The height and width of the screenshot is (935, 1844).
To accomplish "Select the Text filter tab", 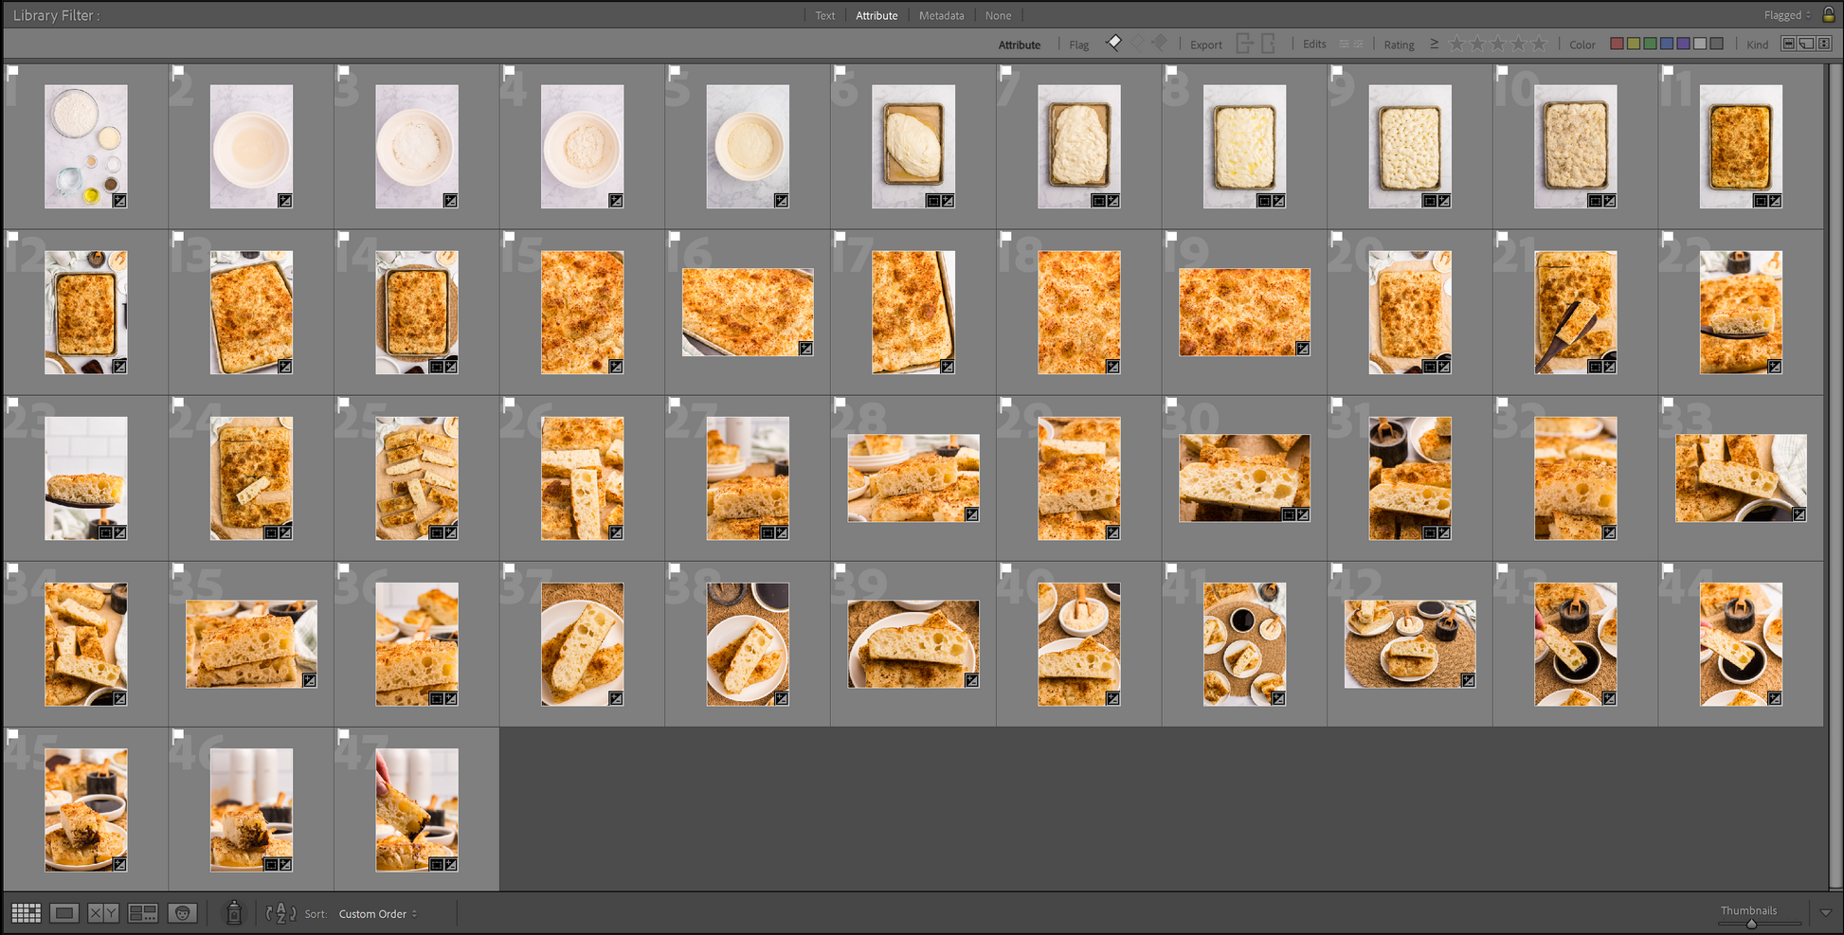I will 824,15.
